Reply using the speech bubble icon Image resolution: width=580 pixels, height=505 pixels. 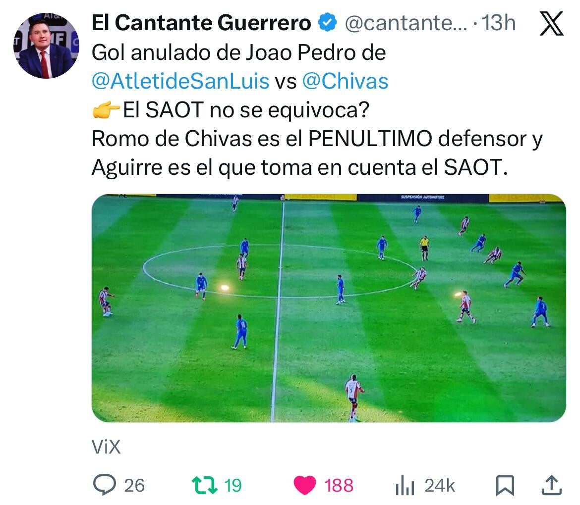104,485
